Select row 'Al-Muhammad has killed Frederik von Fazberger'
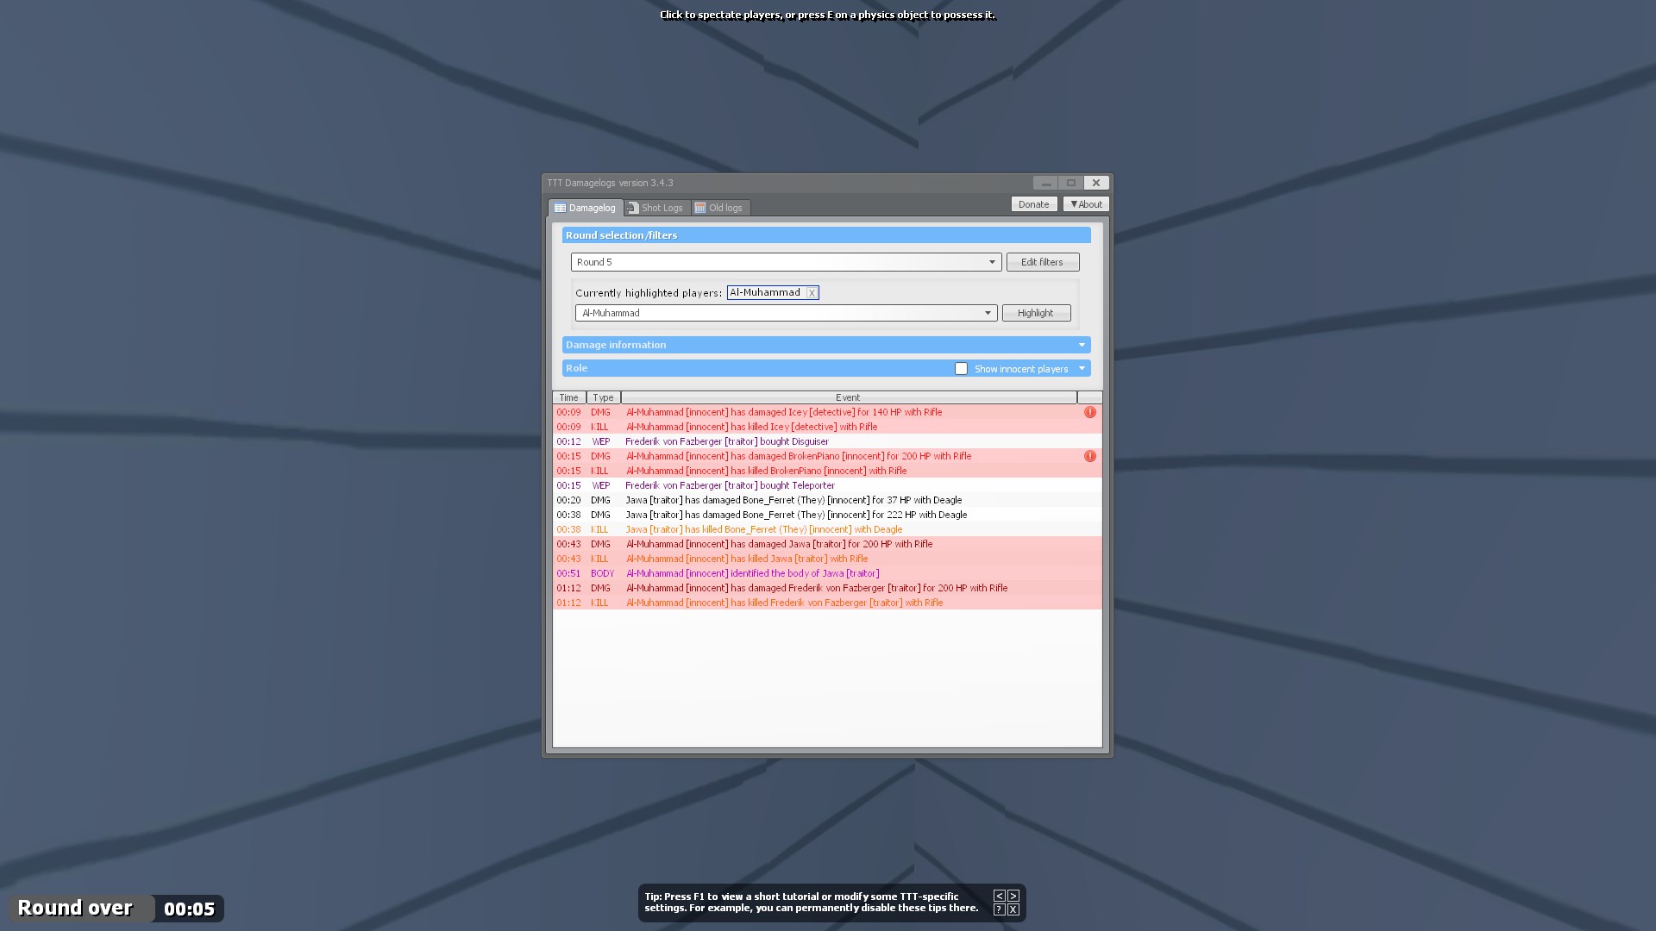This screenshot has height=931, width=1656. pos(826,603)
